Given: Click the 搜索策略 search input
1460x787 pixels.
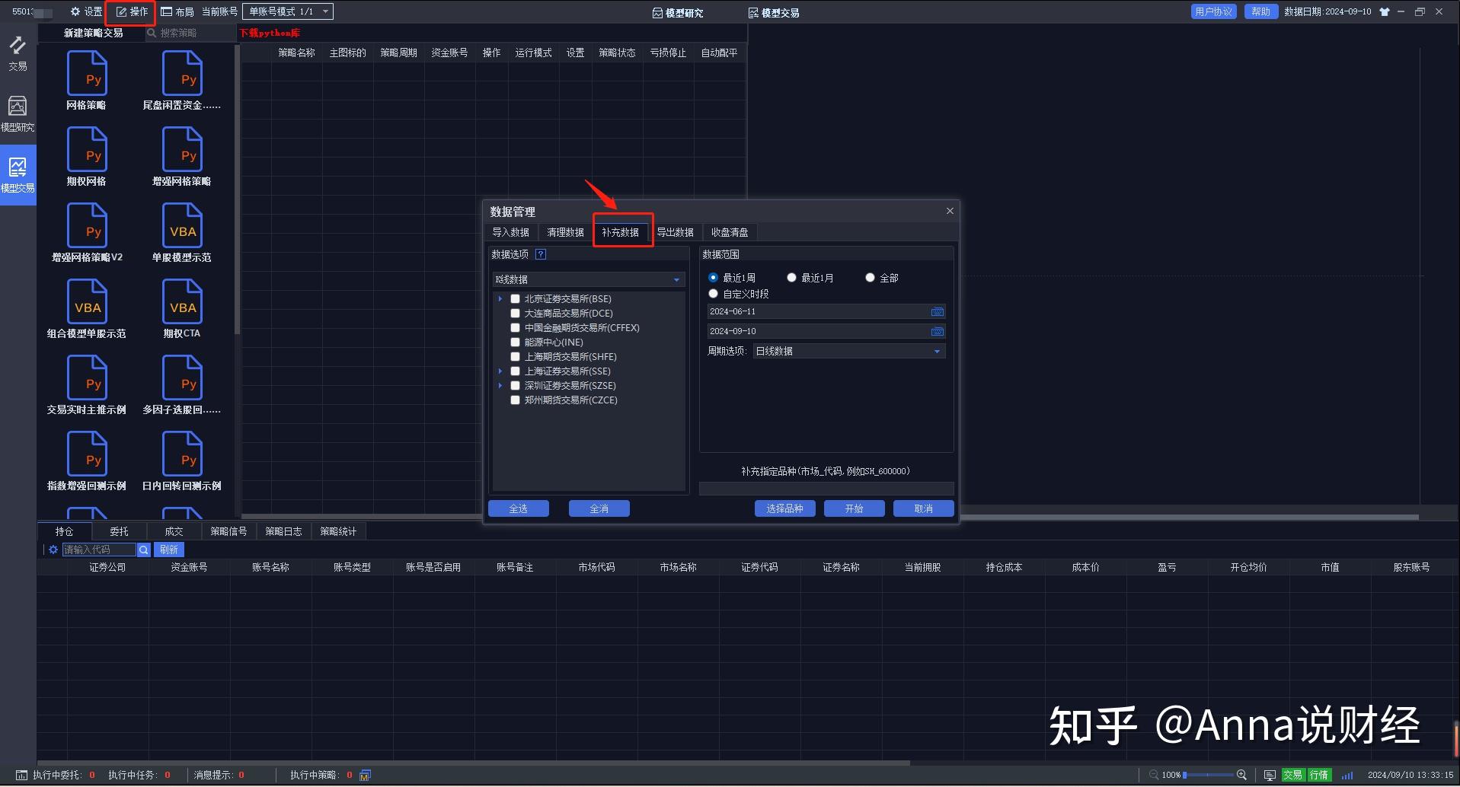Looking at the screenshot, I should pyautogui.click(x=190, y=33).
